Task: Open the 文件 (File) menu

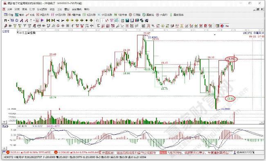Action: tap(10, 9)
